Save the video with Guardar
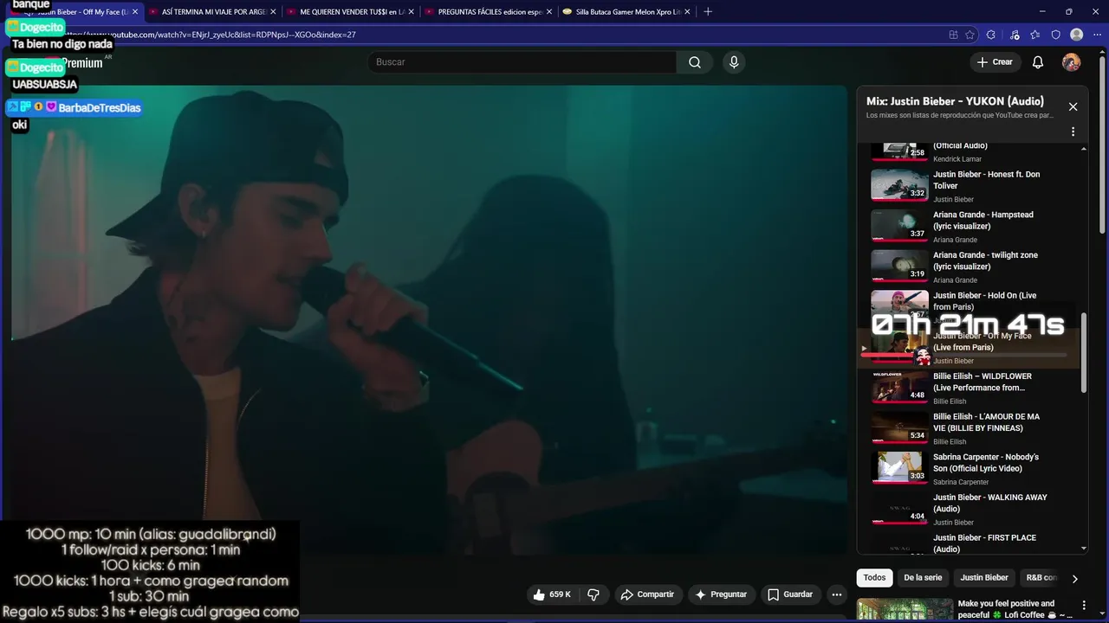 pyautogui.click(x=790, y=594)
